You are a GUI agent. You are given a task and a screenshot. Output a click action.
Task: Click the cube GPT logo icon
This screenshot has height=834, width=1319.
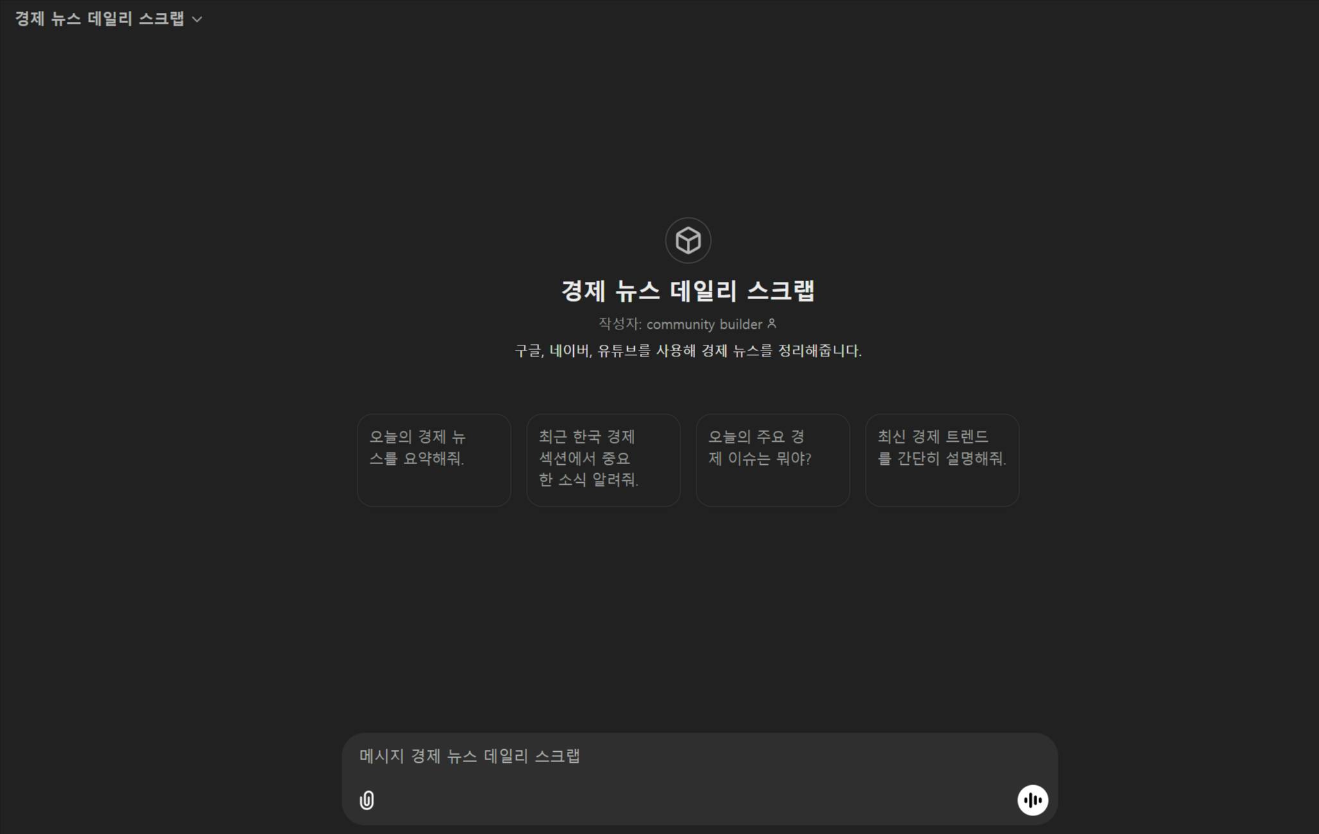(x=688, y=241)
